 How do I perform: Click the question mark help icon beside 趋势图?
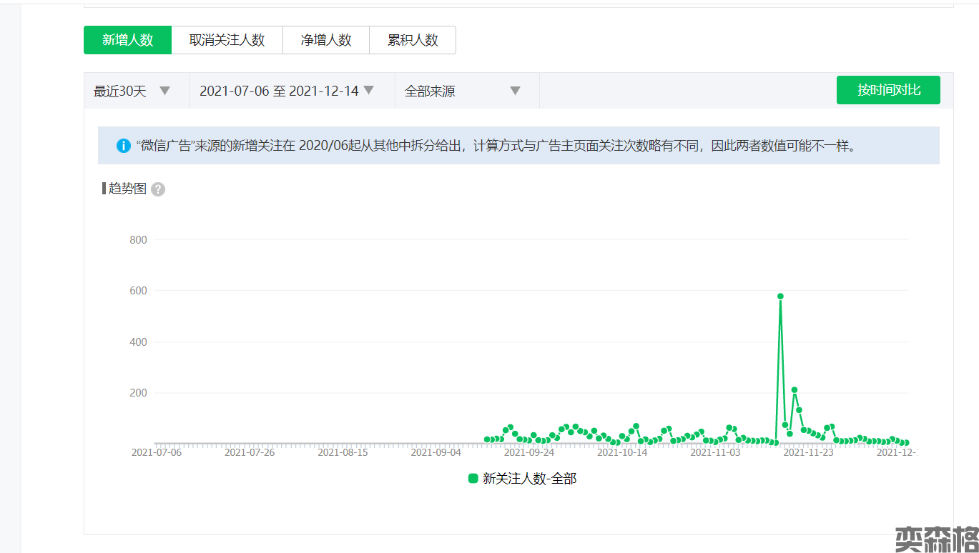(158, 189)
